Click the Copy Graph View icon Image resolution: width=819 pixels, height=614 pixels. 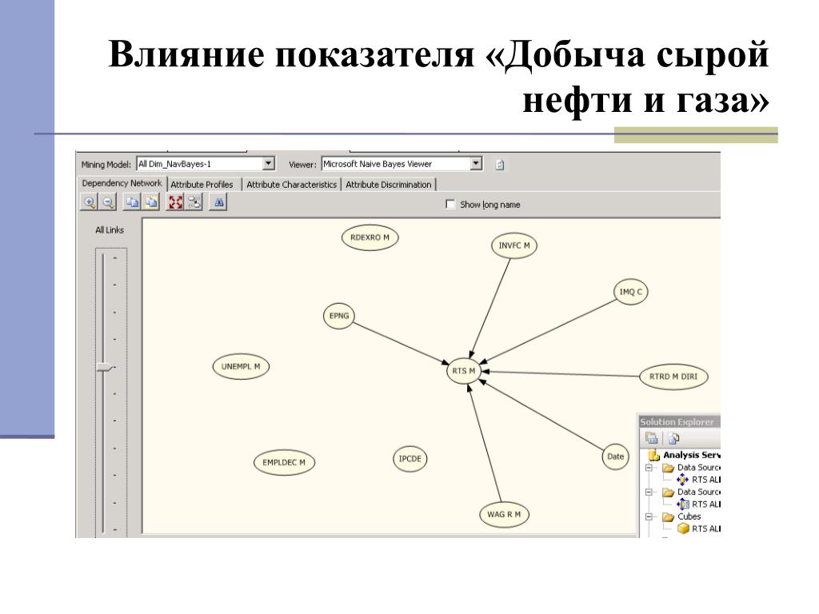pos(132,202)
